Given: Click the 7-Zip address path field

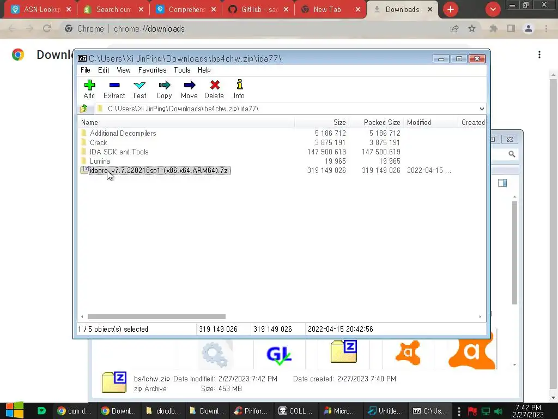Looking at the screenshot, I should [x=287, y=109].
